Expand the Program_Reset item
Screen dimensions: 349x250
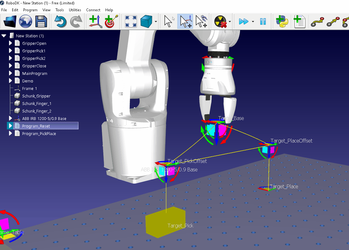(10, 126)
